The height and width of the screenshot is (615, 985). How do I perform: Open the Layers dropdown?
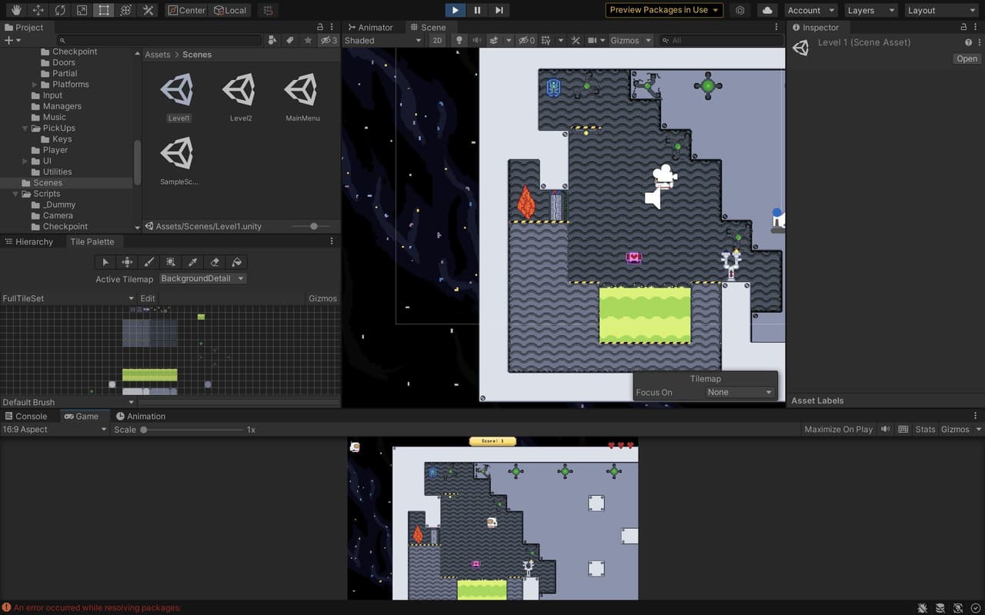870,10
